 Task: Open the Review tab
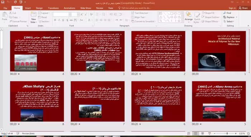[100, 8]
